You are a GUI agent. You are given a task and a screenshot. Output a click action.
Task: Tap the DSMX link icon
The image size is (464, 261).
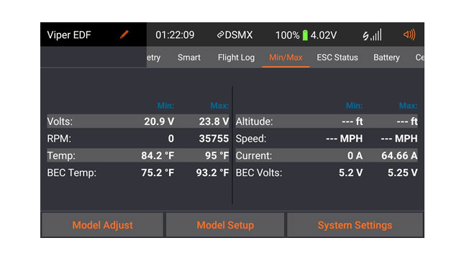tap(220, 35)
